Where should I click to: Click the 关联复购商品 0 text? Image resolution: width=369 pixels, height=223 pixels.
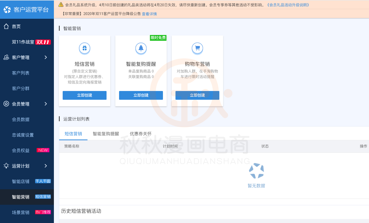(x=141, y=77)
